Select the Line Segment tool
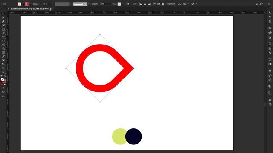Viewport: 273px width, 153px height. pyautogui.click(x=3, y=33)
